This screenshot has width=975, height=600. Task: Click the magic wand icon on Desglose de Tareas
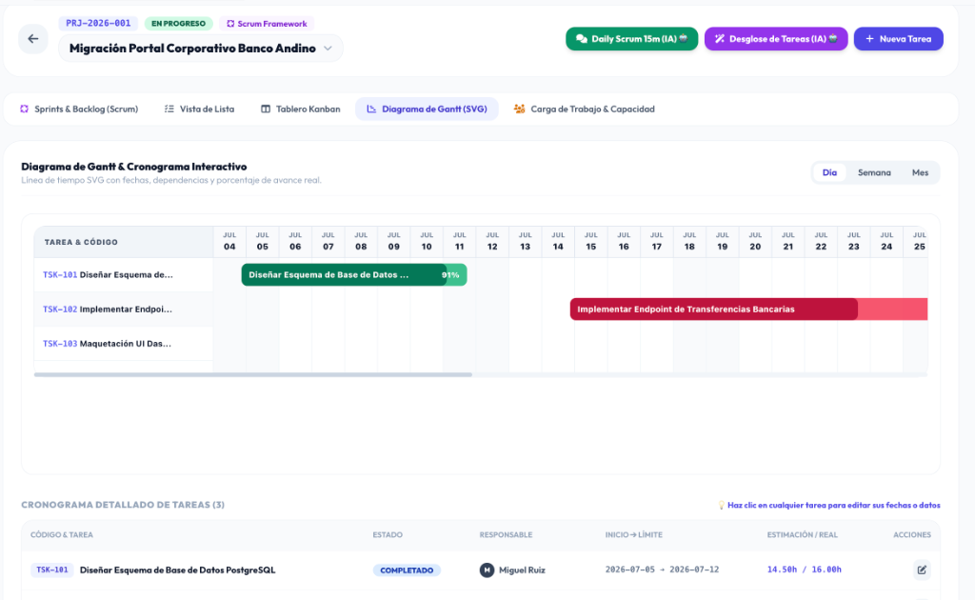(x=720, y=38)
